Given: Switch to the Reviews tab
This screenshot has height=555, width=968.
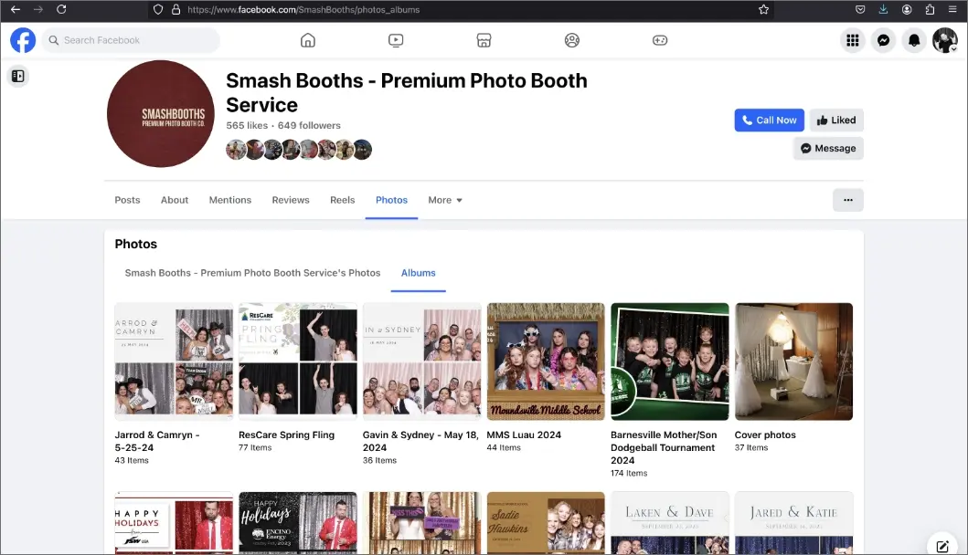Looking at the screenshot, I should coord(291,200).
